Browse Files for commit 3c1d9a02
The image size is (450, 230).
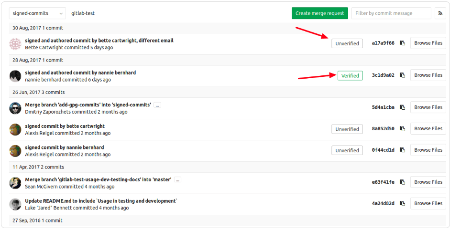428,75
